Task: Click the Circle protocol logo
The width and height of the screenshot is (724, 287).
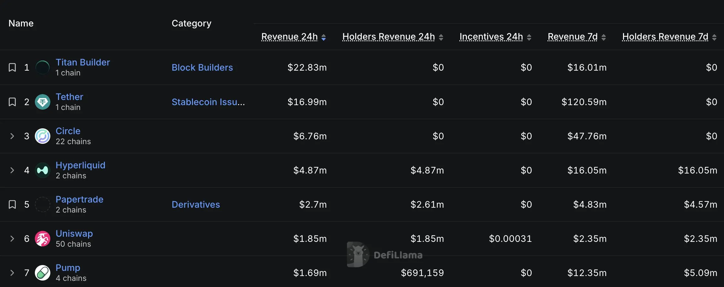Action: [x=43, y=136]
